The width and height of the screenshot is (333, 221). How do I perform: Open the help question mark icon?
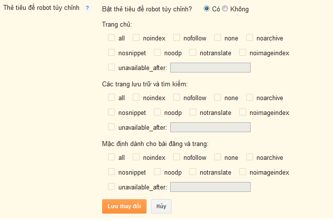tap(87, 8)
